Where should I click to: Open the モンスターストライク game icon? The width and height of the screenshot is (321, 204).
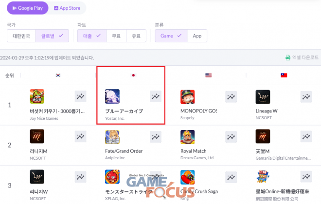[x=112, y=177]
